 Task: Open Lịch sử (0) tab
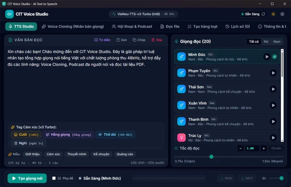(x=238, y=26)
